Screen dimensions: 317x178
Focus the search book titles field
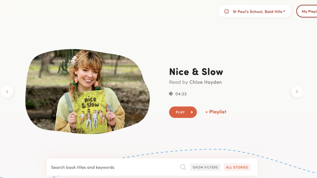click(113, 167)
